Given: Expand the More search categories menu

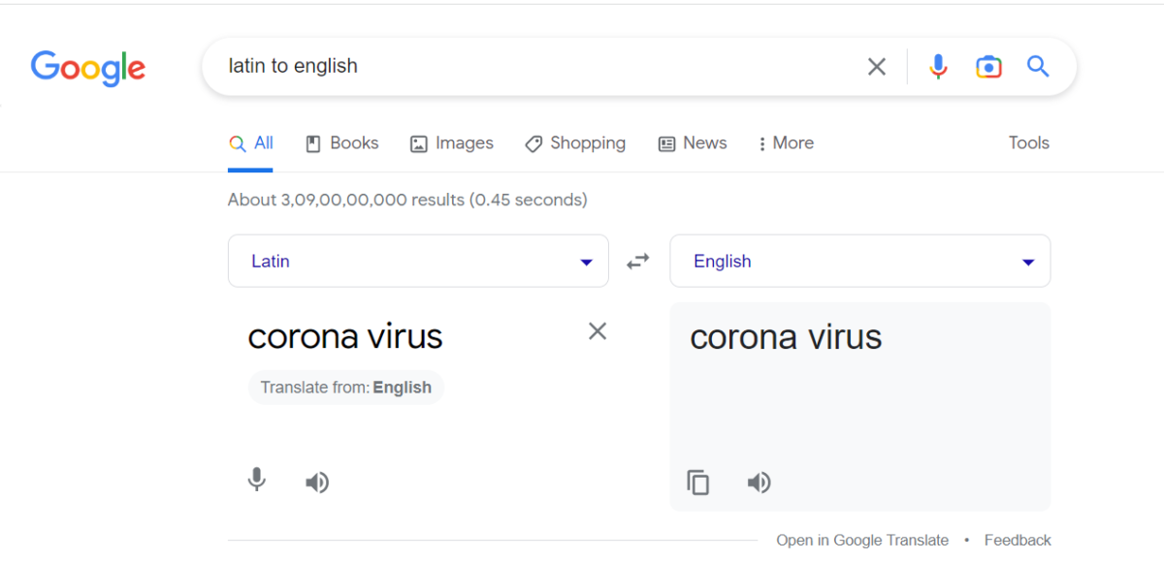Looking at the screenshot, I should point(787,143).
